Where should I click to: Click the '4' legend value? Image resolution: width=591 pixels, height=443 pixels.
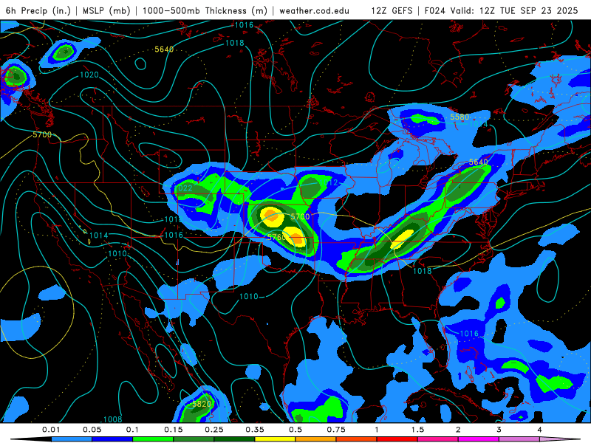click(539, 430)
